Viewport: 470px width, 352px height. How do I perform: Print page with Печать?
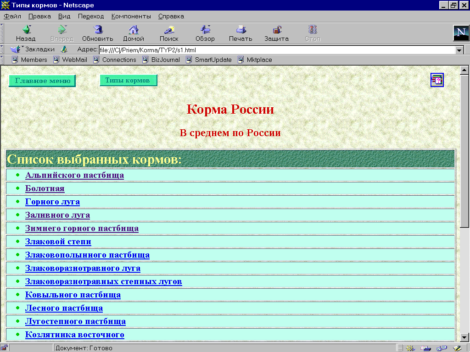[241, 33]
